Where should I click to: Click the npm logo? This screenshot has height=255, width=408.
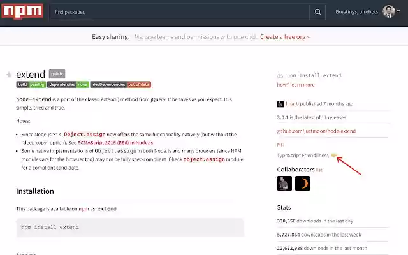(22, 11)
